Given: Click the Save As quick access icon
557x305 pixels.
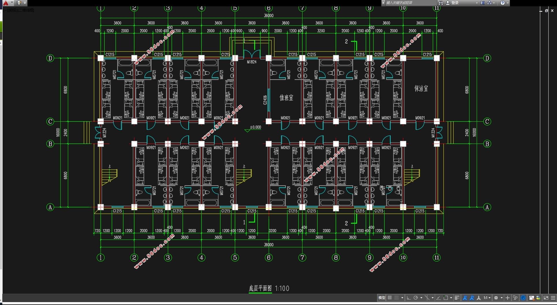Looking at the screenshot, I should click(x=19, y=3).
